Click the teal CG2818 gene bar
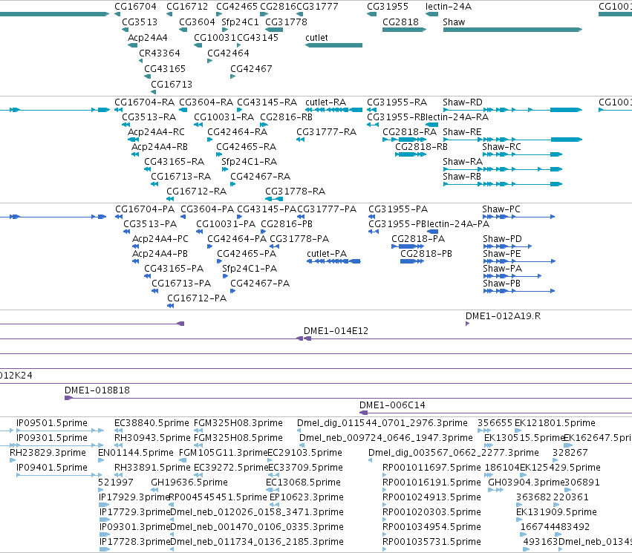 click(x=404, y=30)
